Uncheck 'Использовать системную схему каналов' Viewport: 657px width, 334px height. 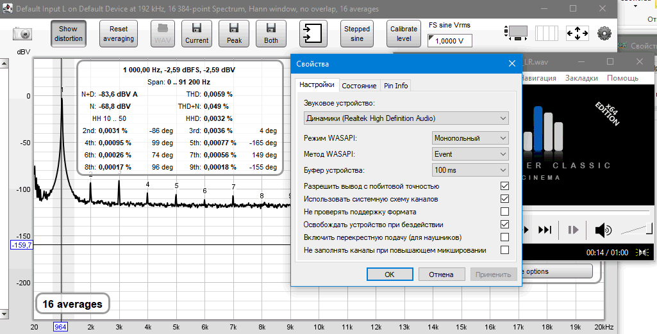click(504, 199)
